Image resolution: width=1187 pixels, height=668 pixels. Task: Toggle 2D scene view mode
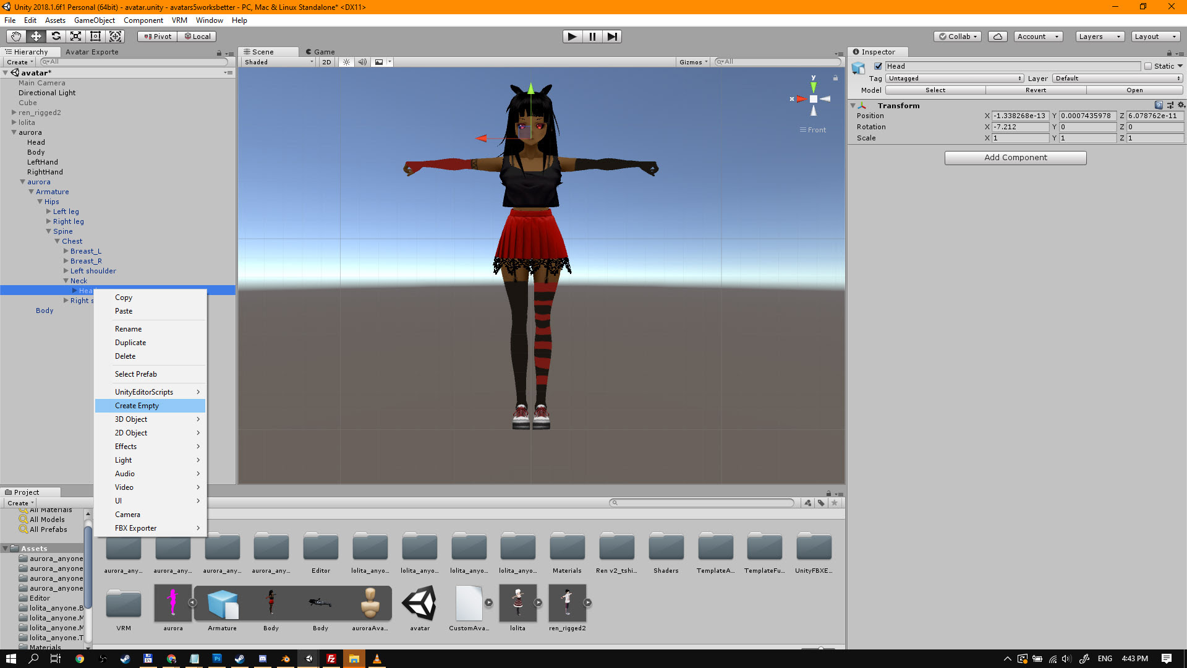click(326, 62)
